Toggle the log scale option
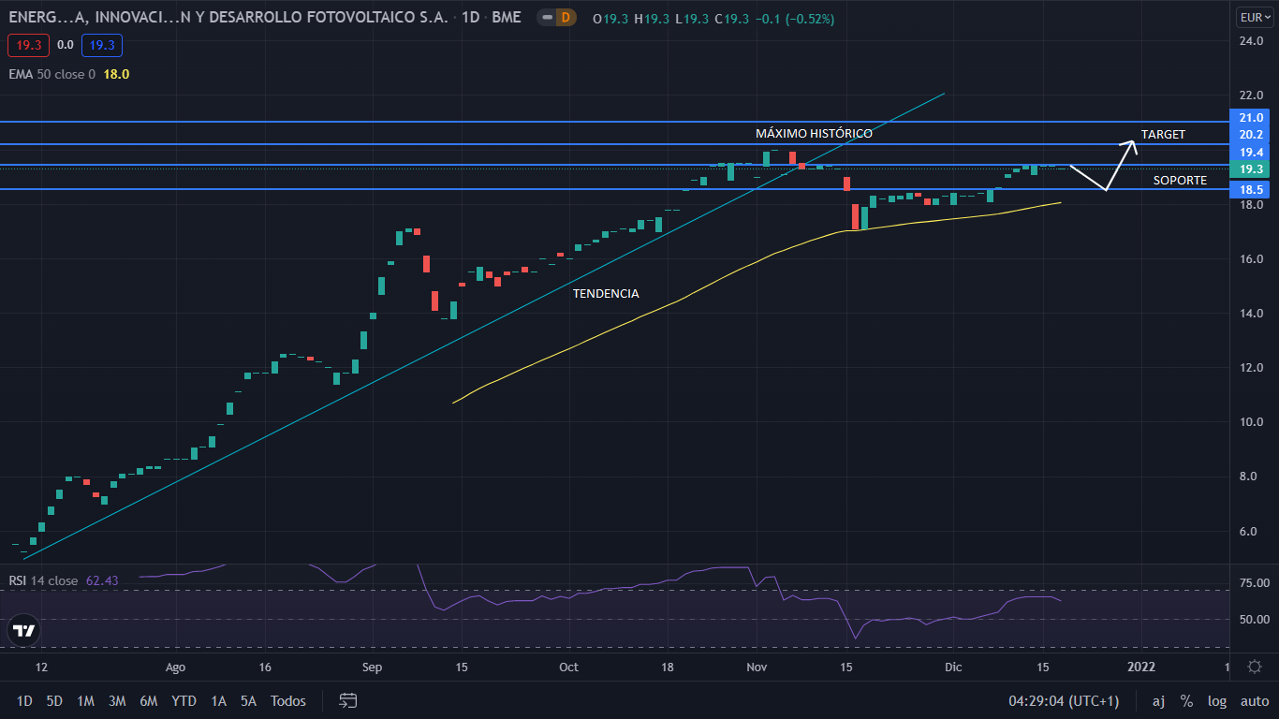 (x=1216, y=701)
